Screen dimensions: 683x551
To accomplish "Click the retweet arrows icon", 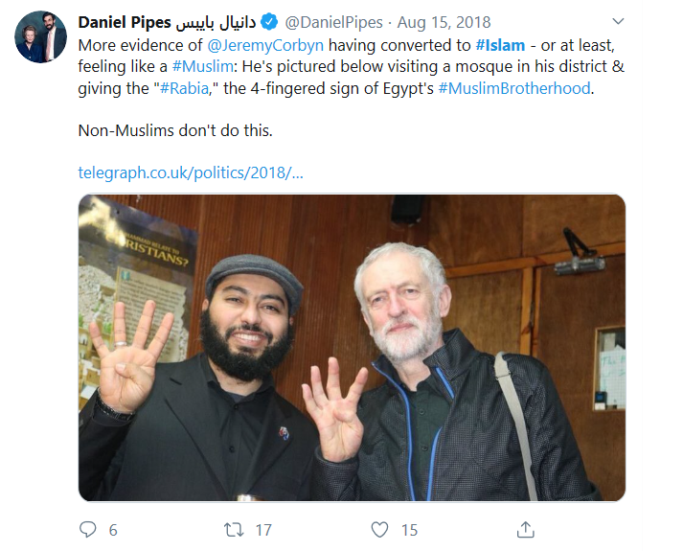I will (x=234, y=530).
